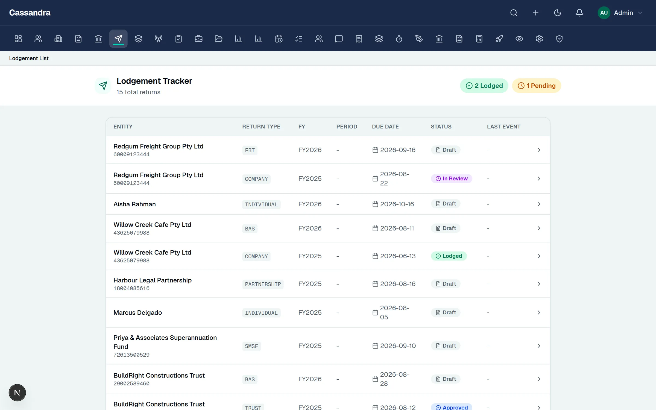Open the broadcast antenna icon in navigation
The height and width of the screenshot is (410, 656).
(159, 39)
